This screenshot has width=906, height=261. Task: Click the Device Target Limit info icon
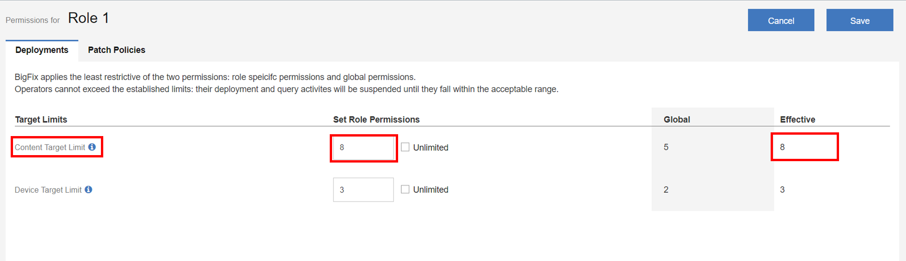point(88,189)
